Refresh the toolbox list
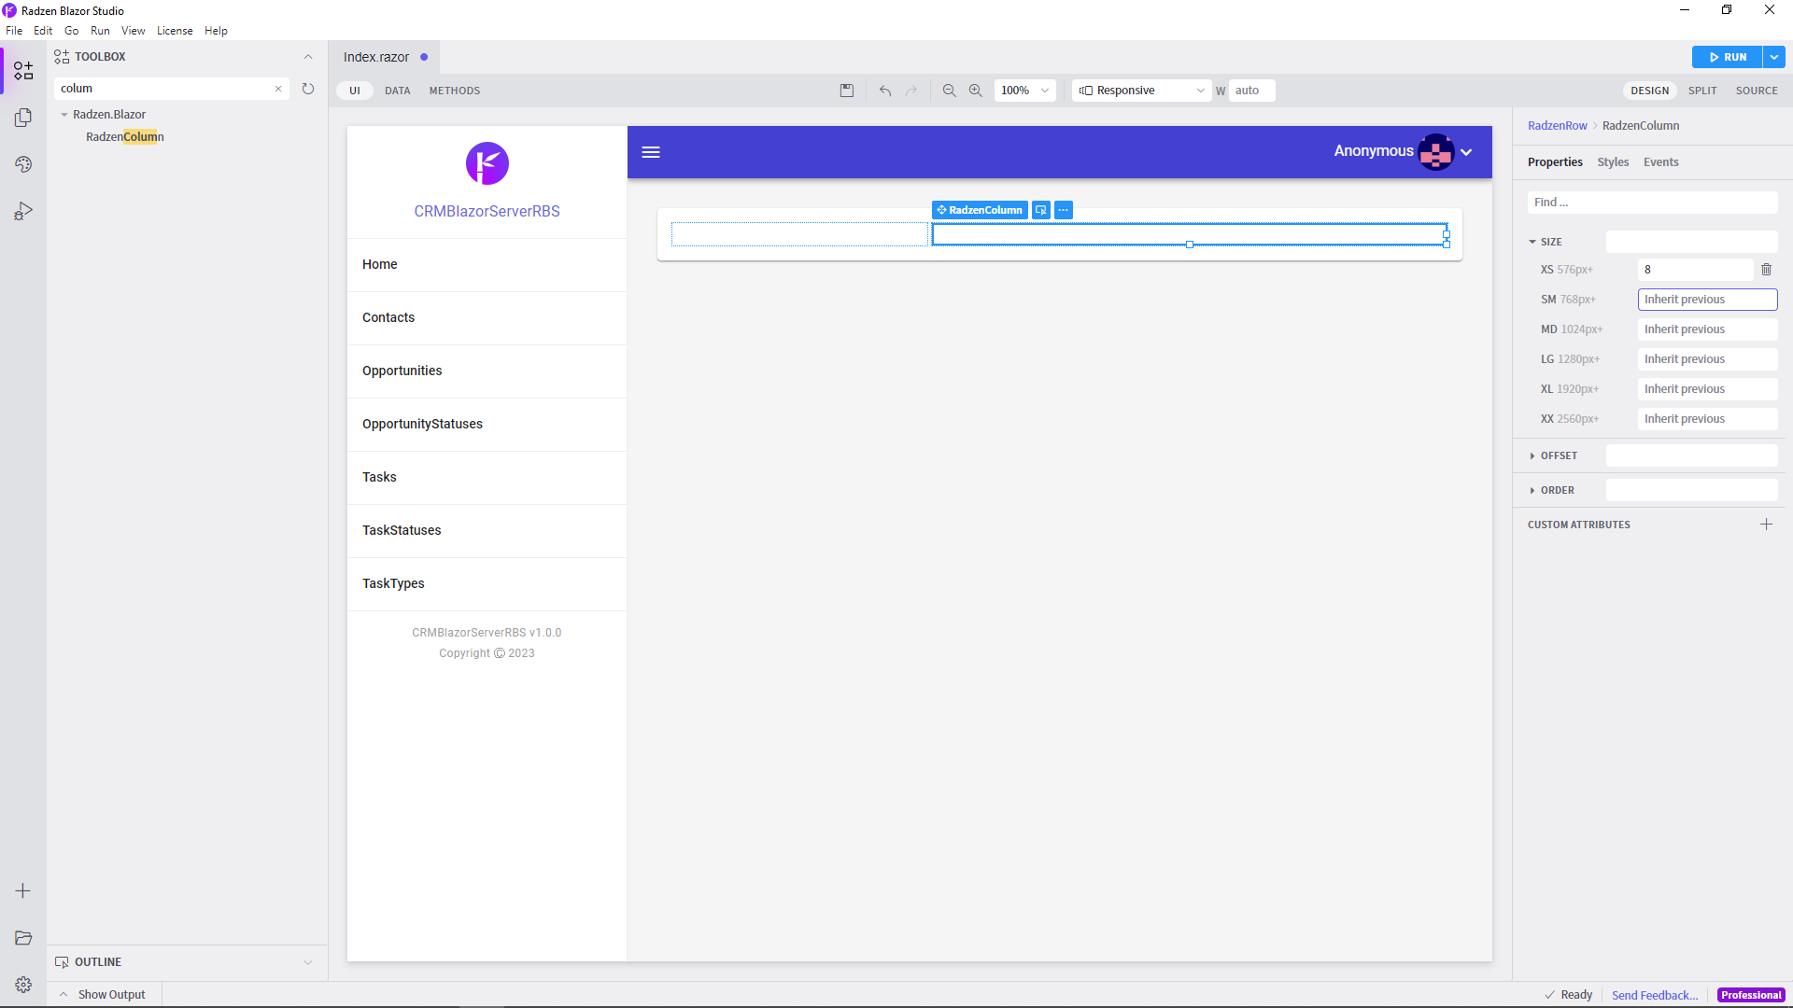 coord(308,89)
